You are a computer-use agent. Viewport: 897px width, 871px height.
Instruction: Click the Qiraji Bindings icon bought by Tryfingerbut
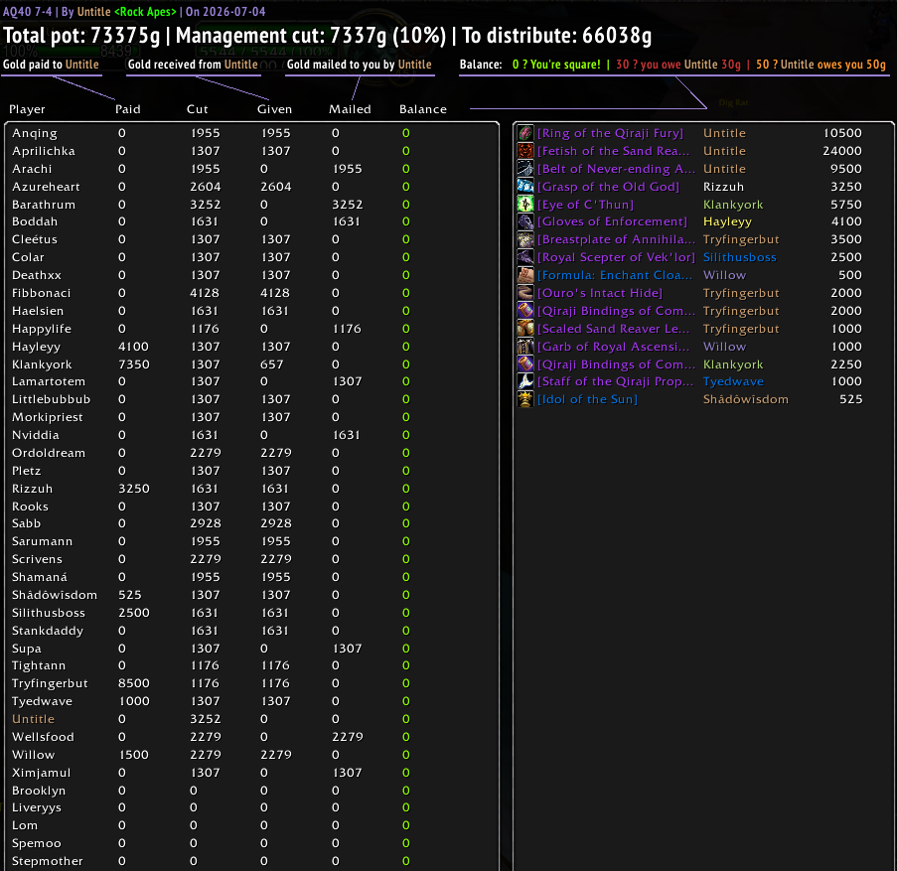click(525, 311)
